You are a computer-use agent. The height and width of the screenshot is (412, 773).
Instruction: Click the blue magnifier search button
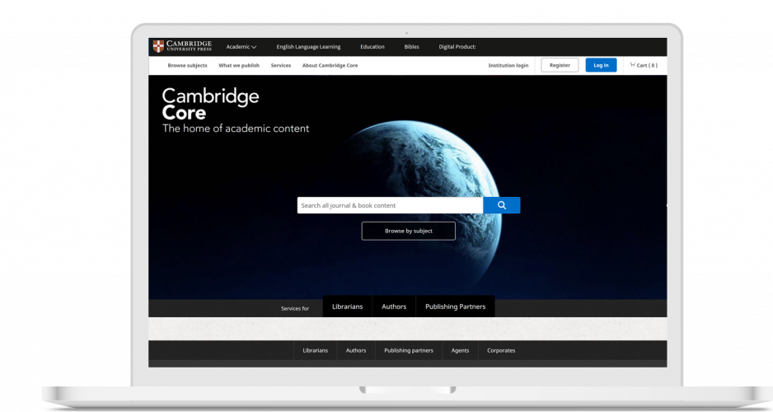tap(501, 205)
